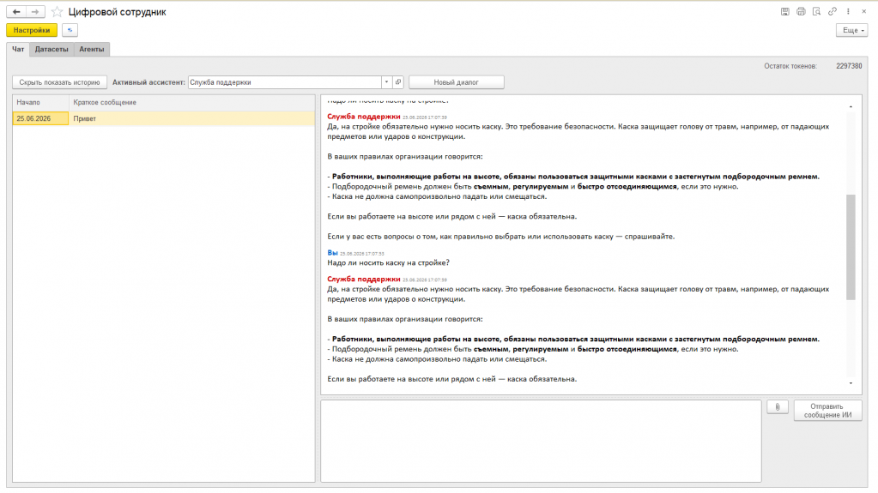Click the Остаток токенов label
878x493 pixels.
pyautogui.click(x=790, y=66)
